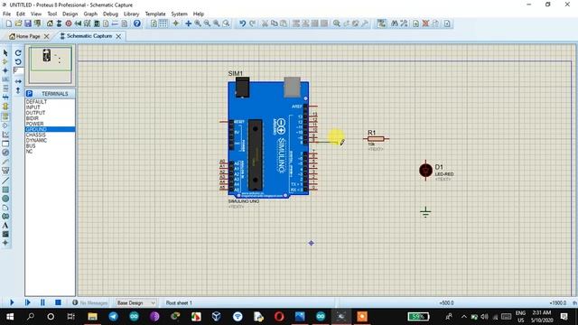Click the blue Help question mark icon
Viewport: 578px width, 325px height.
(x=136, y=23)
